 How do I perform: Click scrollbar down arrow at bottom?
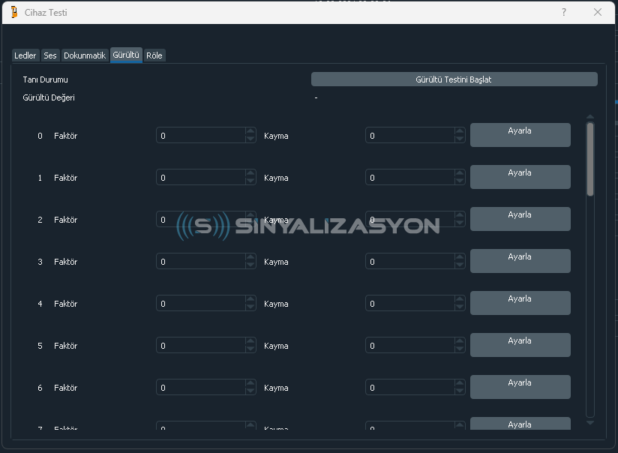pyautogui.click(x=590, y=423)
